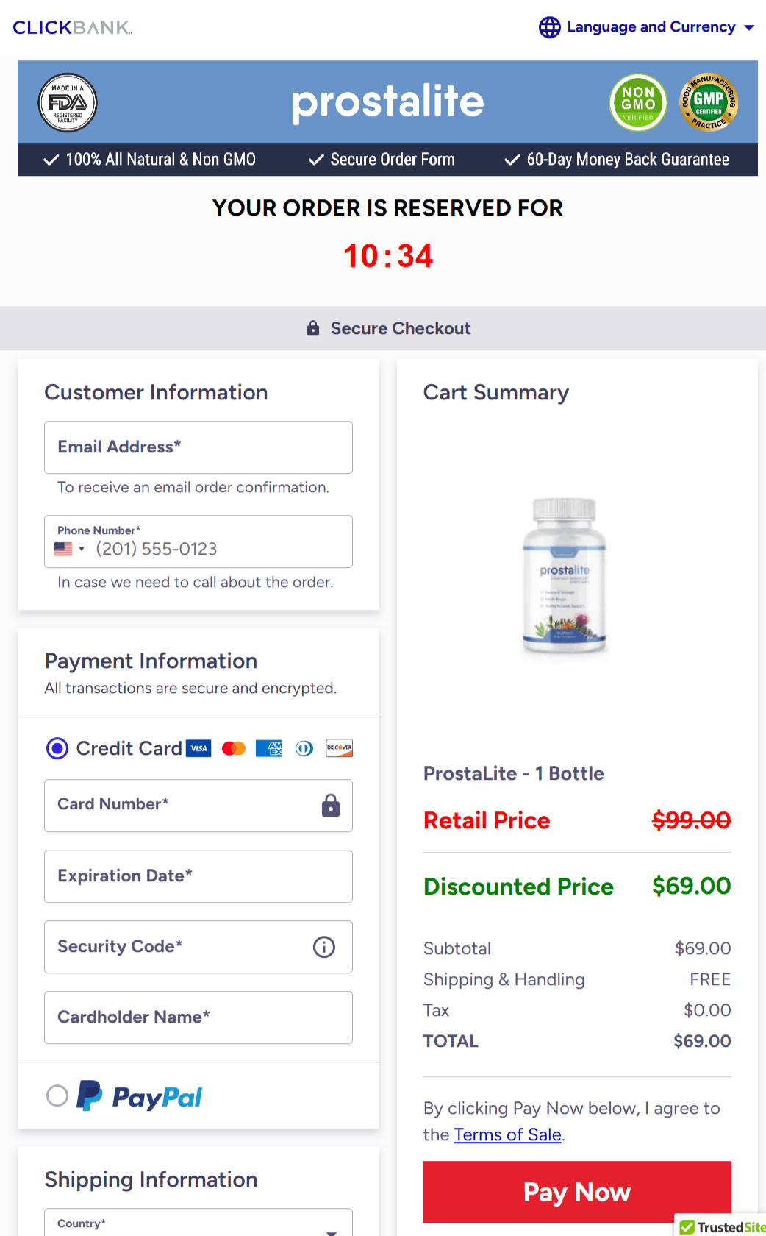The height and width of the screenshot is (1236, 766).
Task: Expand the Country dropdown in Shipping Information
Action: [198, 1223]
